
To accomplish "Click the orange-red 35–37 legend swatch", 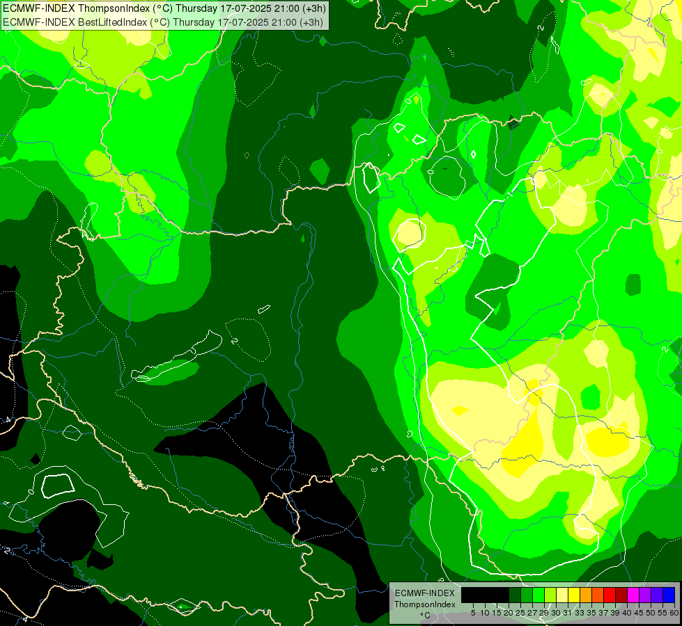I will coord(598,595).
